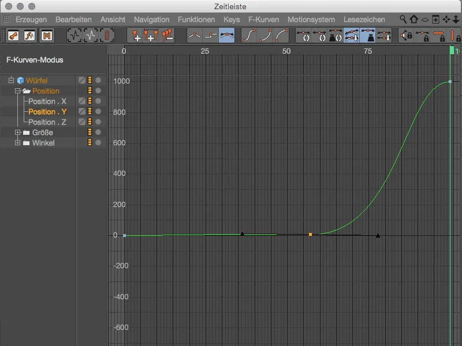Select the Position . X track
This screenshot has height=346, width=462.
click(x=47, y=101)
